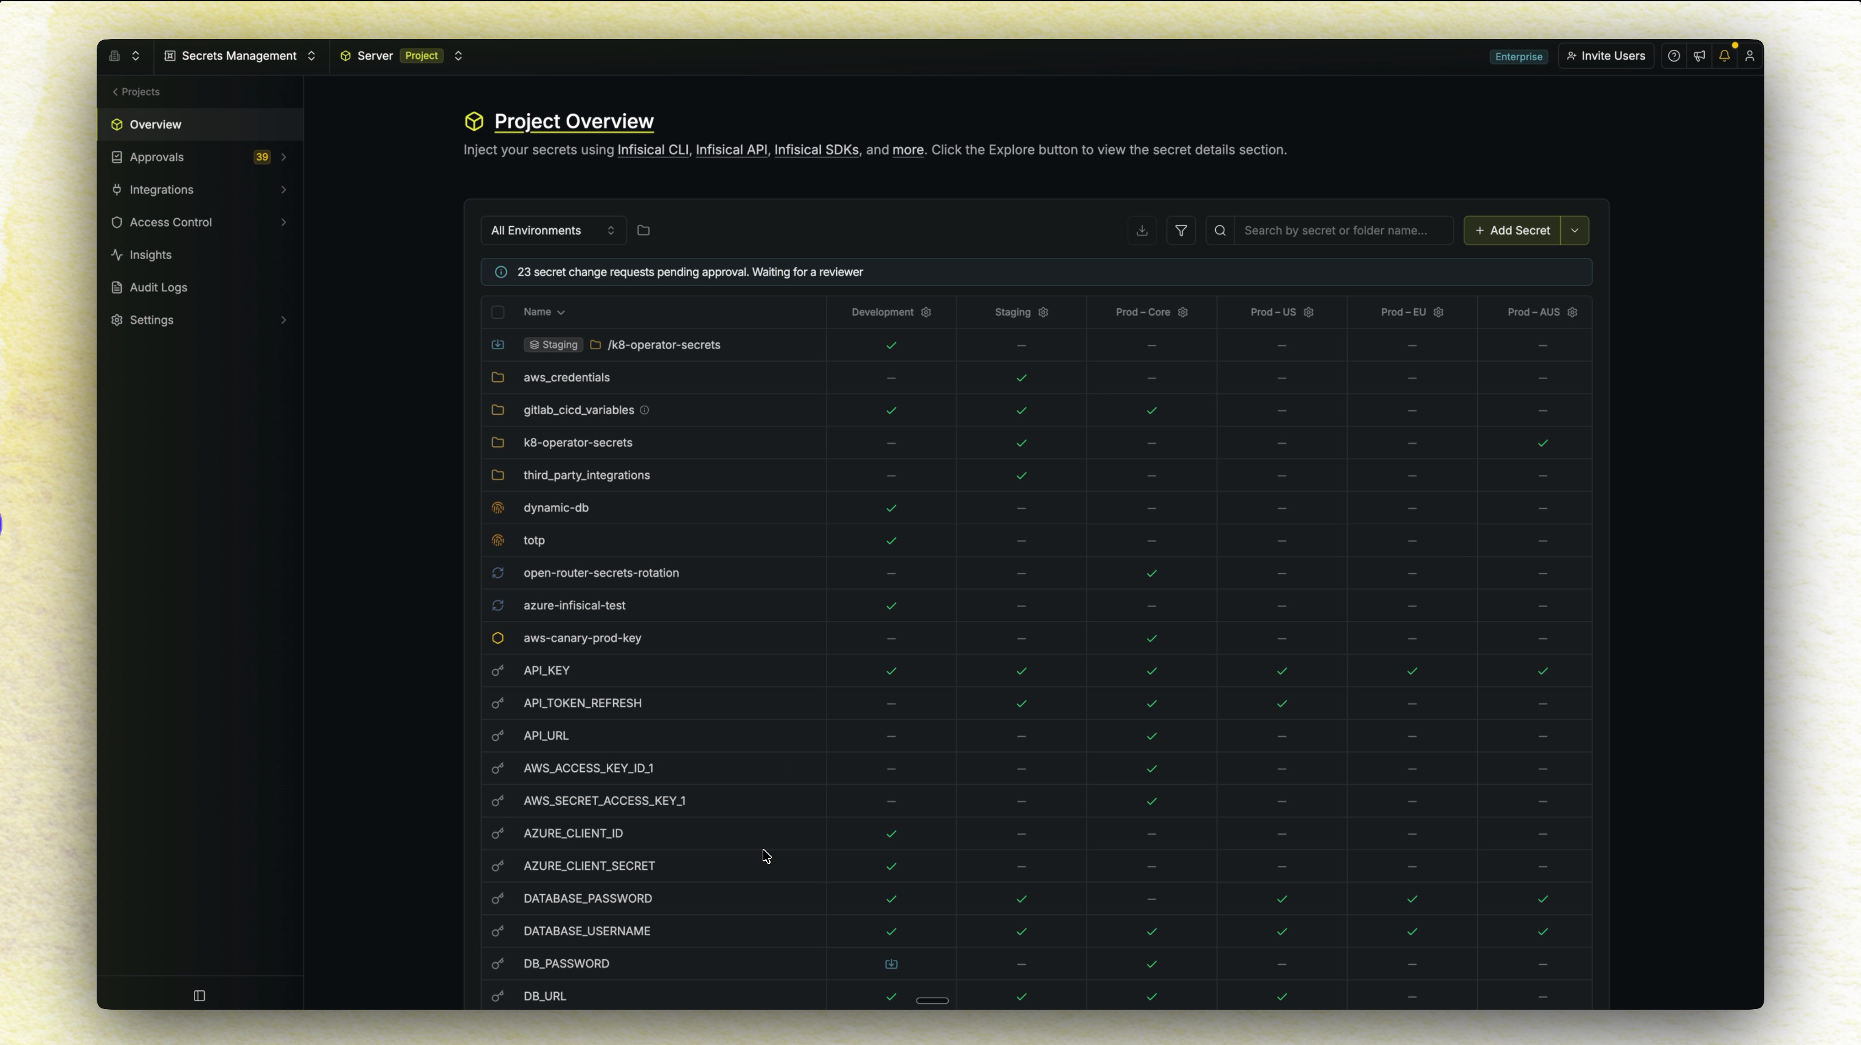Viewport: 1861px width, 1045px height.
Task: Open the announcements megaphone icon
Action: 1699,55
